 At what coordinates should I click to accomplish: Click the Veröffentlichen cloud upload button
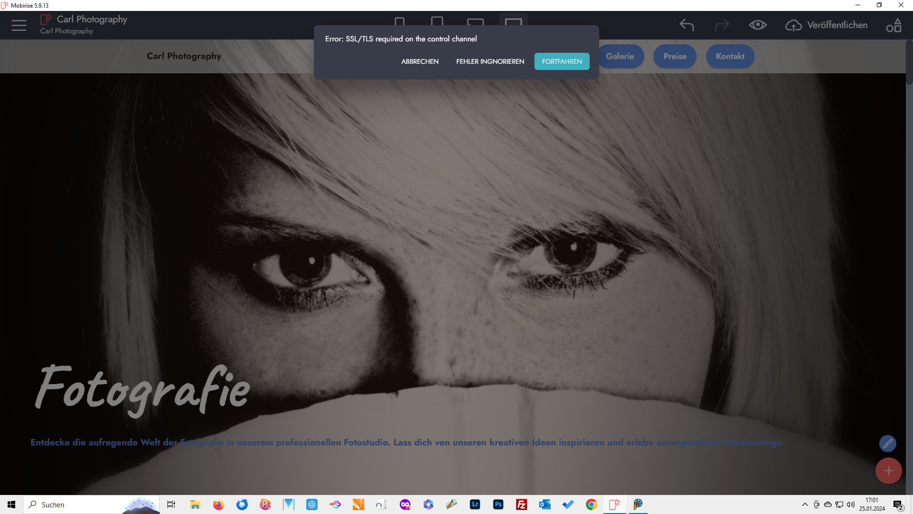[826, 25]
